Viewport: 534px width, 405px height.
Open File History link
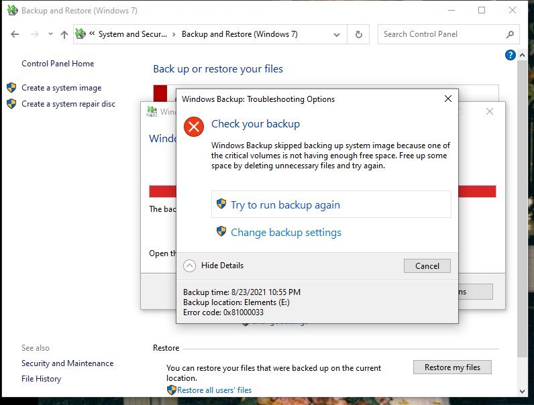coord(41,379)
